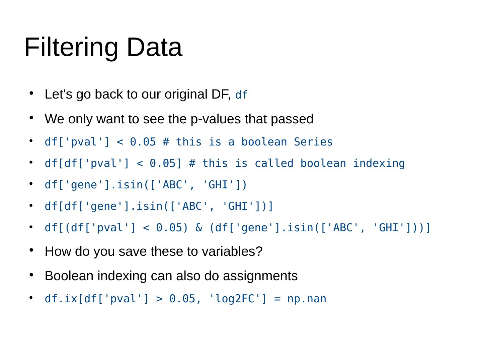Viewport: 482px width, 362px height.
Task: Click the "&" operator in the combined filter line
Action: click(x=199, y=228)
